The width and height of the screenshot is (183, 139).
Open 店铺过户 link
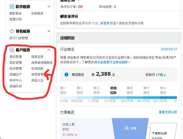15,74
